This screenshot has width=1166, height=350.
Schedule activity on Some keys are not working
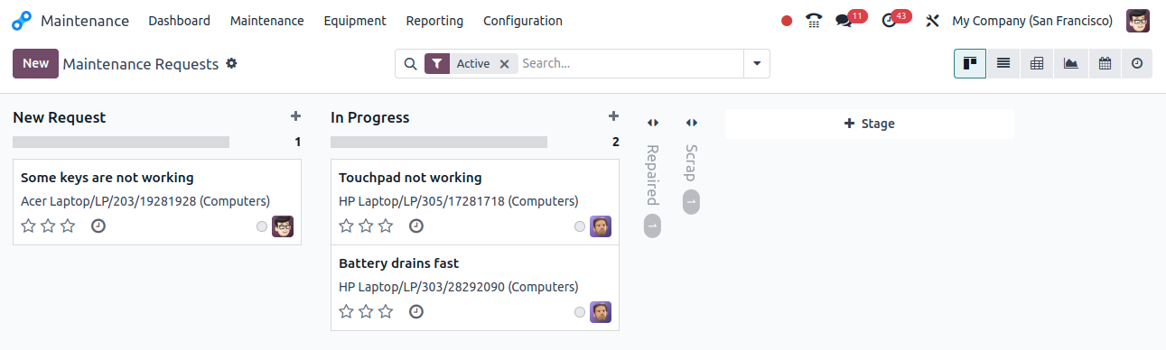[x=98, y=226]
